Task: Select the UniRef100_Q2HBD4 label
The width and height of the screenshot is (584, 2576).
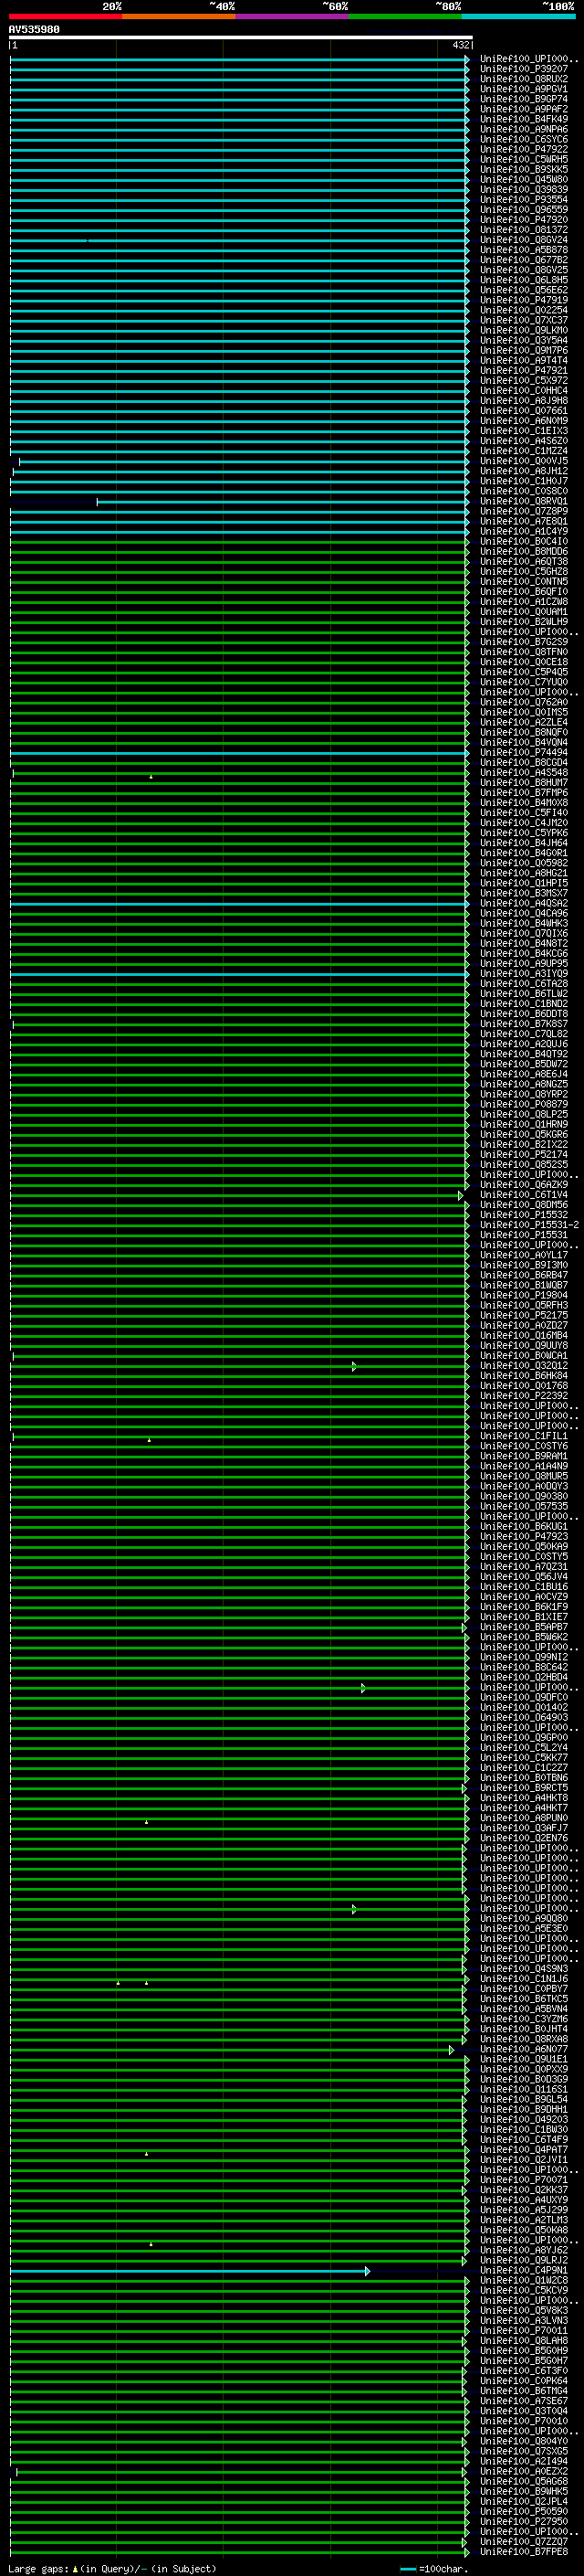Action: 524,1677
